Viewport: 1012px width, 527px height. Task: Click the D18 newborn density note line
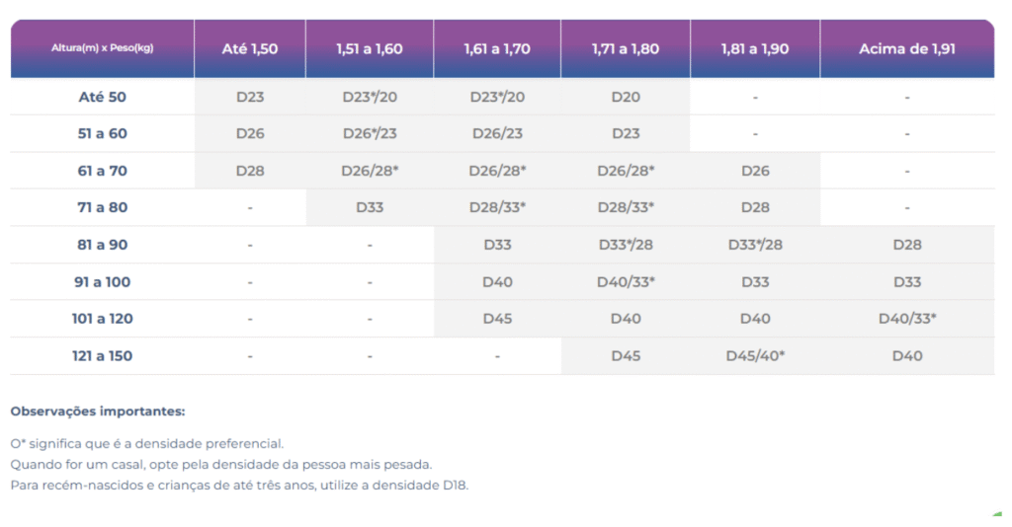[239, 486]
